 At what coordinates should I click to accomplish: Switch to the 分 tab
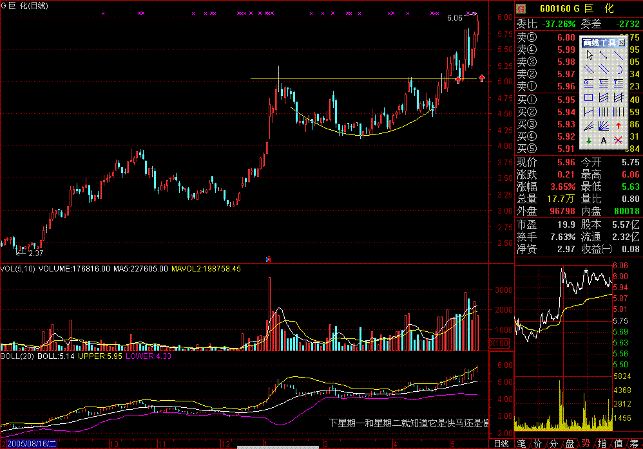[553, 444]
